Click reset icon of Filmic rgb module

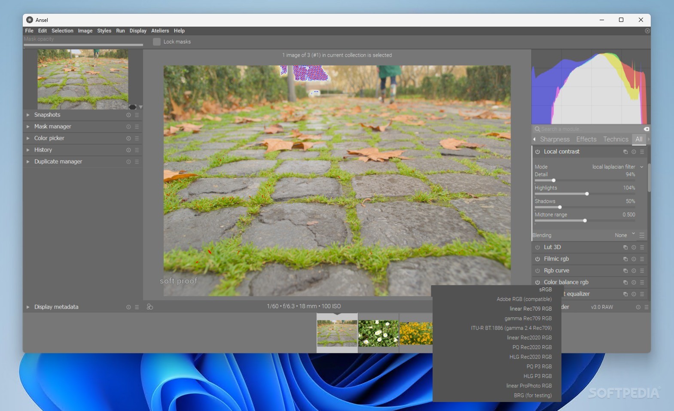pyautogui.click(x=634, y=259)
